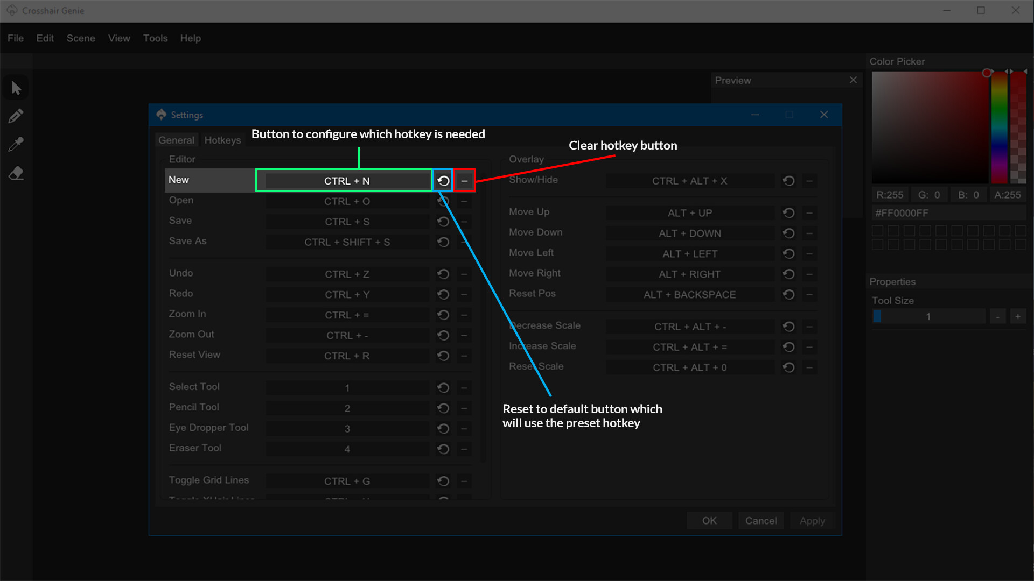Click the Cancel button in Settings
The image size is (1034, 581).
[760, 521]
